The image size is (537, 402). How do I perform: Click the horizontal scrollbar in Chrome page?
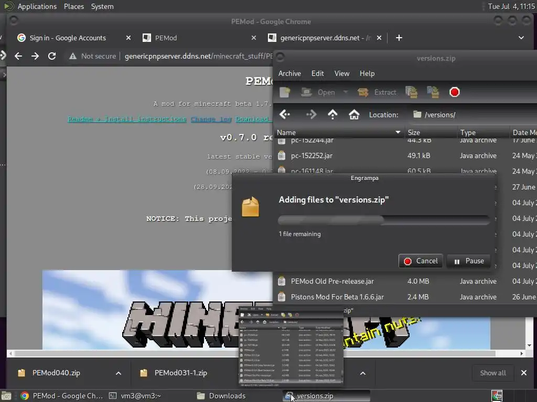point(254,353)
